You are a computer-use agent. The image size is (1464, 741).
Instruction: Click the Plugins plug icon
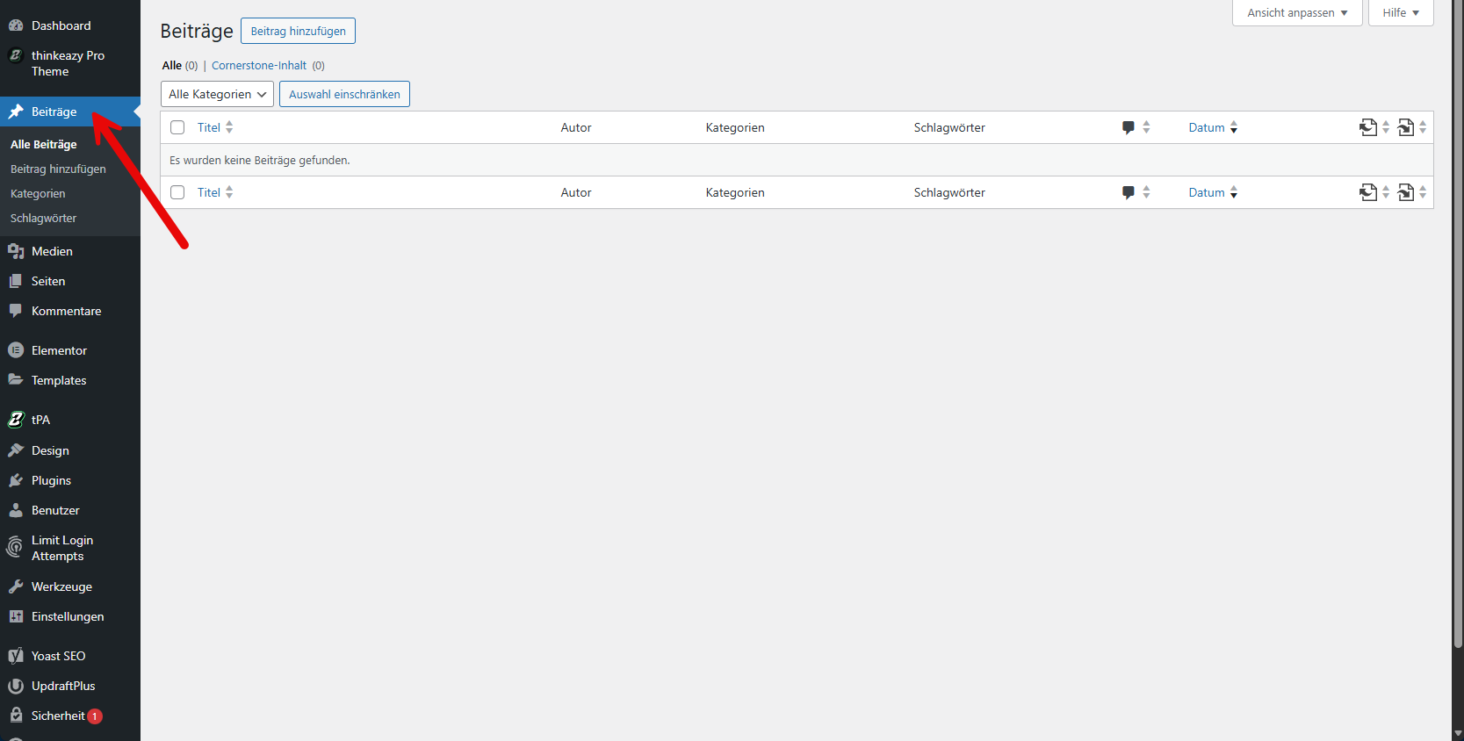16,480
